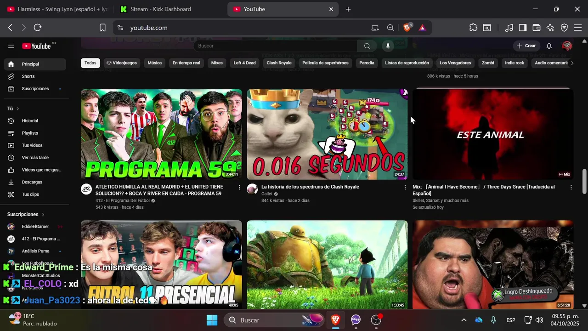The width and height of the screenshot is (588, 331).
Task: Select the Parodia filter chip
Action: click(x=367, y=63)
